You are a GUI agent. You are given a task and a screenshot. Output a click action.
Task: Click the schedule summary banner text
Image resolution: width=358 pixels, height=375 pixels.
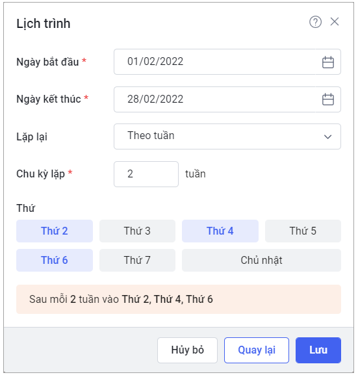tap(121, 299)
